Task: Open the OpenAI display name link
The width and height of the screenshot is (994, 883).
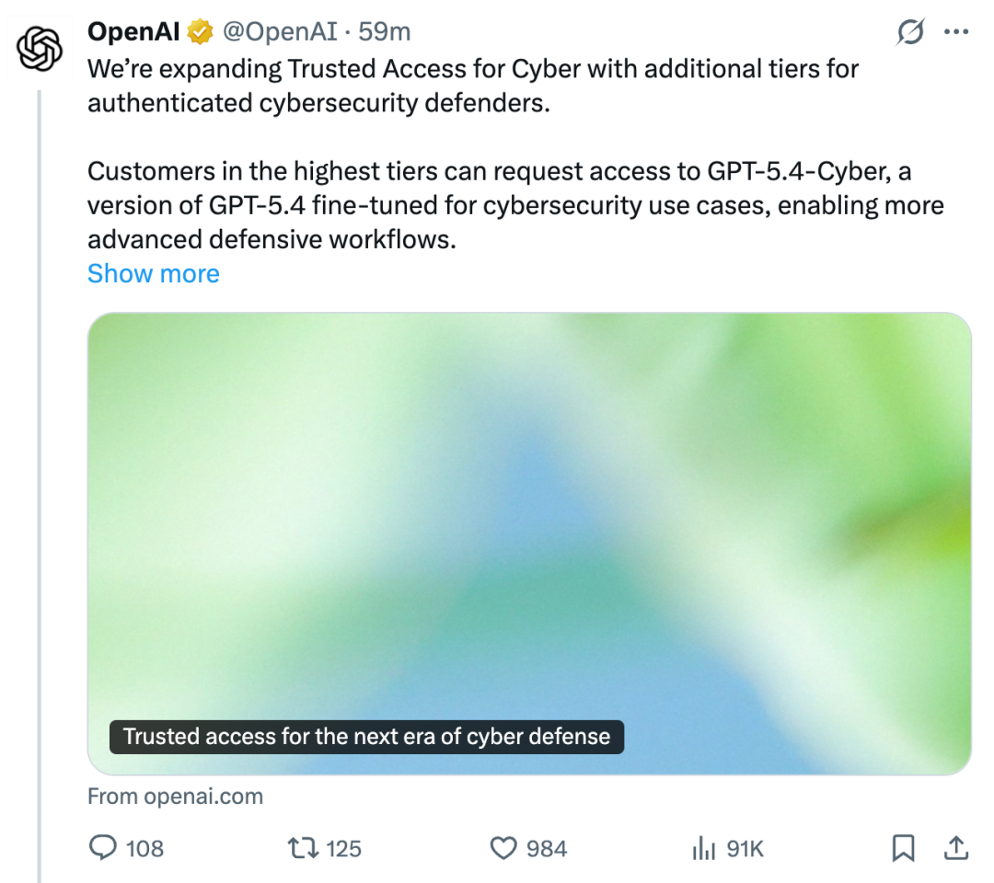Action: click(x=133, y=32)
